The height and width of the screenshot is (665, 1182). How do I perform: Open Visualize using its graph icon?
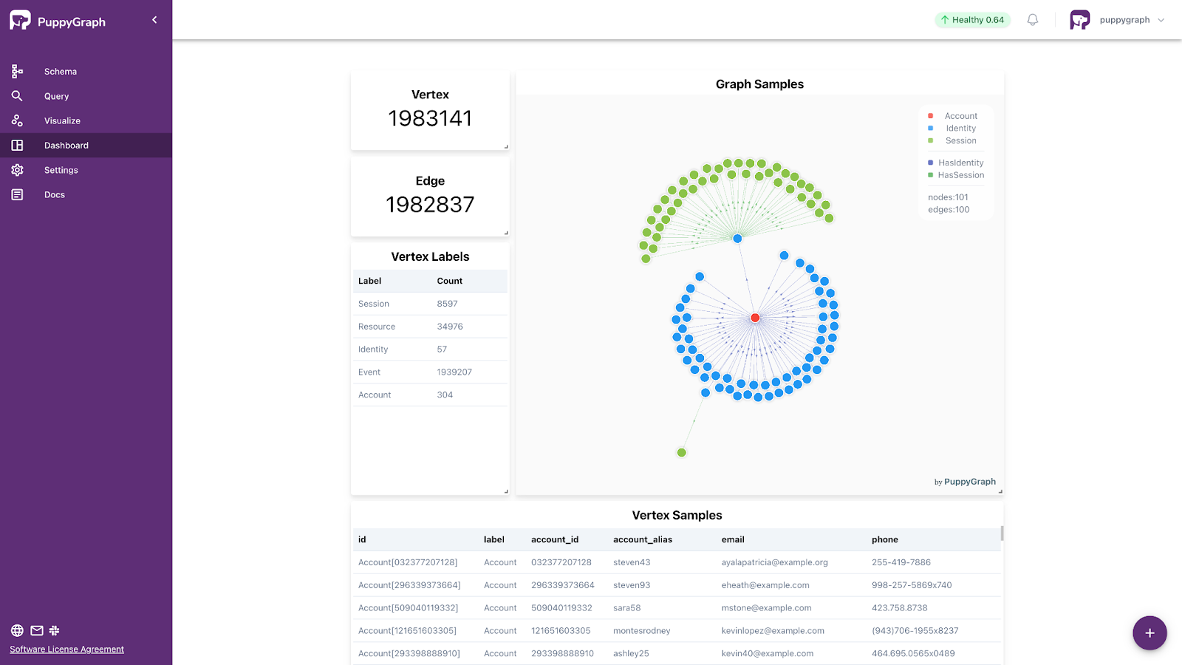(17, 120)
